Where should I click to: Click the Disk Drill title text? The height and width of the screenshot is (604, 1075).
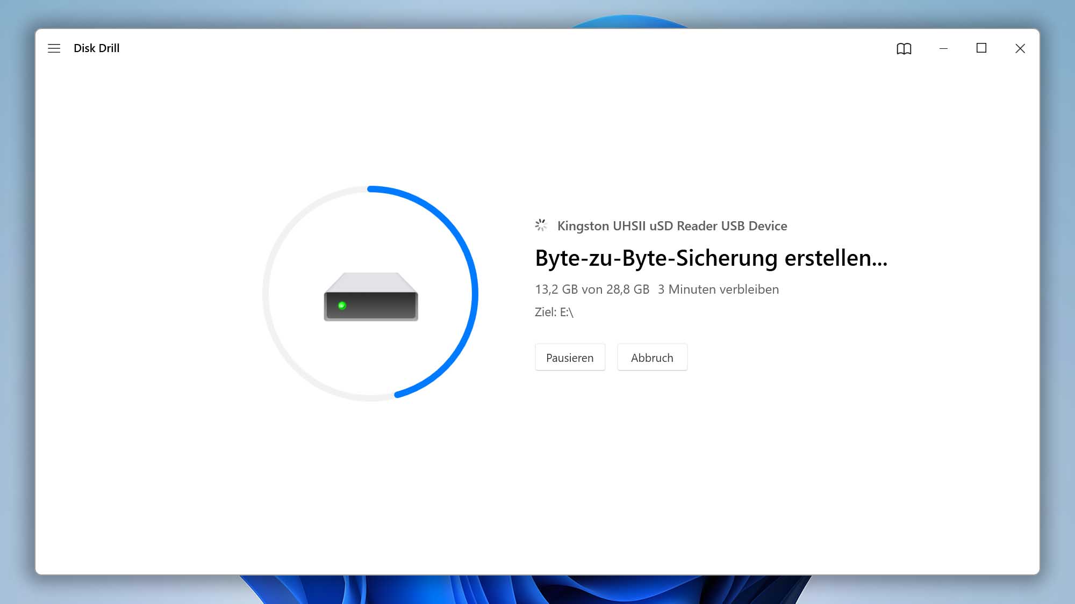[x=97, y=48]
